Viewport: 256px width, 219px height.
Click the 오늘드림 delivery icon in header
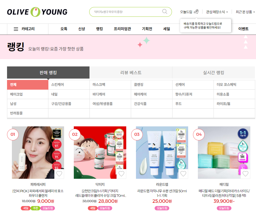coord(196,12)
